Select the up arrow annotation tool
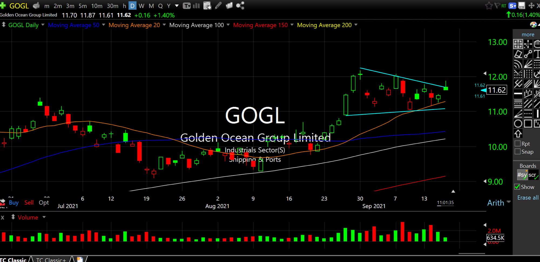Screen dimensions: 540x262 518,134
